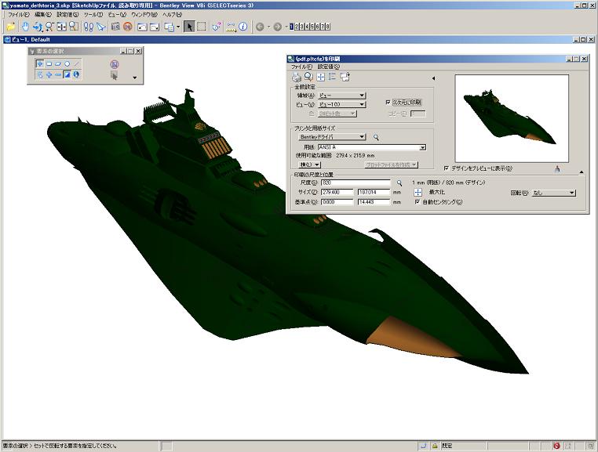Image resolution: width=598 pixels, height=452 pixels.
Task: Click the View Next icon
Action: click(155, 27)
